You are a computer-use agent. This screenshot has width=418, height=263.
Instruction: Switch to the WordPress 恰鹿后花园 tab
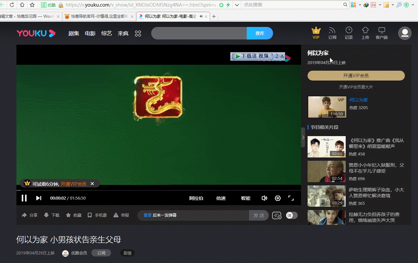(30, 16)
